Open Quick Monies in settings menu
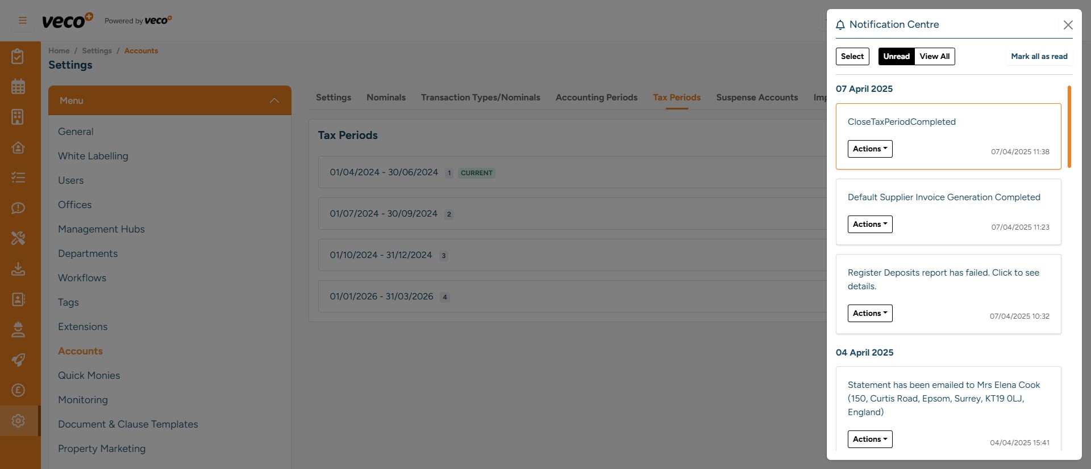1091x469 pixels. (89, 375)
